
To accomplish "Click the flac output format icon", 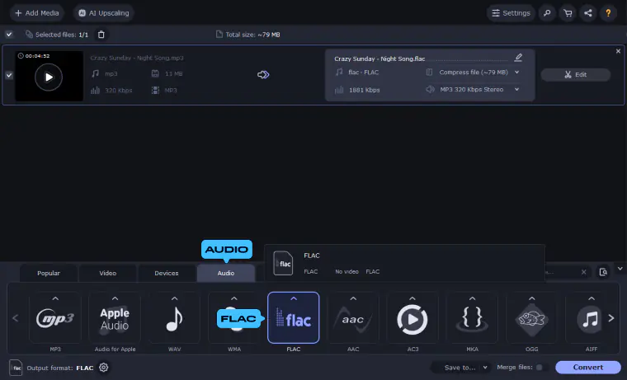I will (x=16, y=368).
